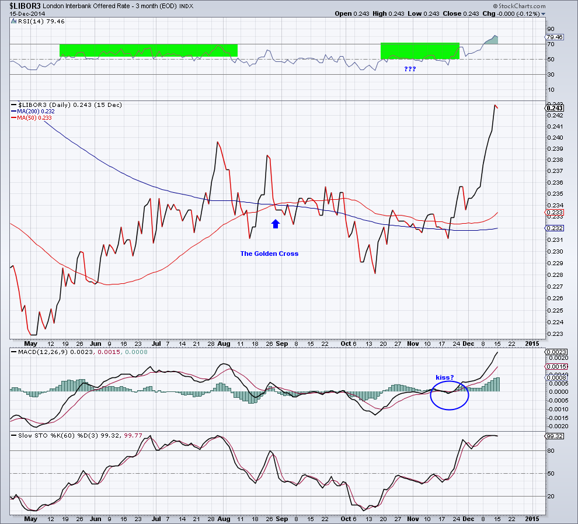Click the left green RSI highlight box

(148, 50)
